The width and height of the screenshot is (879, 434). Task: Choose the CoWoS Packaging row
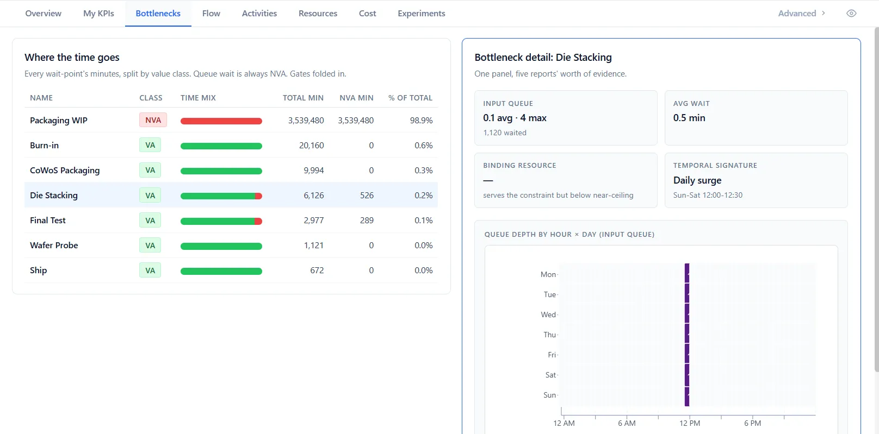coord(231,170)
